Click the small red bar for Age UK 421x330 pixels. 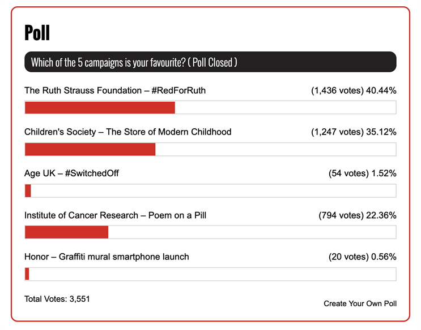tap(28, 191)
